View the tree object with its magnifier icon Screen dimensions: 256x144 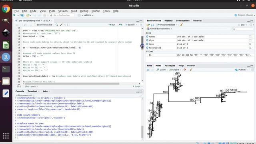(x=250, y=44)
